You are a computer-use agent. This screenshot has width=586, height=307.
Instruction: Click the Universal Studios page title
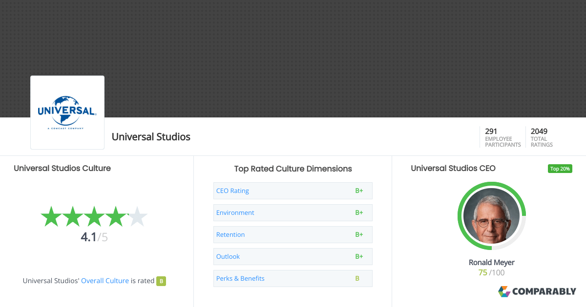[x=151, y=137]
